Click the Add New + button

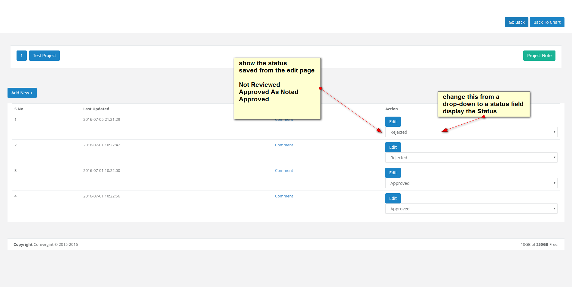[x=22, y=93]
